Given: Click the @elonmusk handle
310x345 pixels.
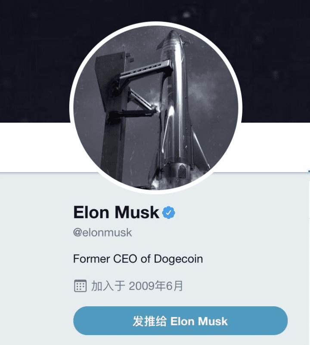Looking at the screenshot, I should (102, 233).
